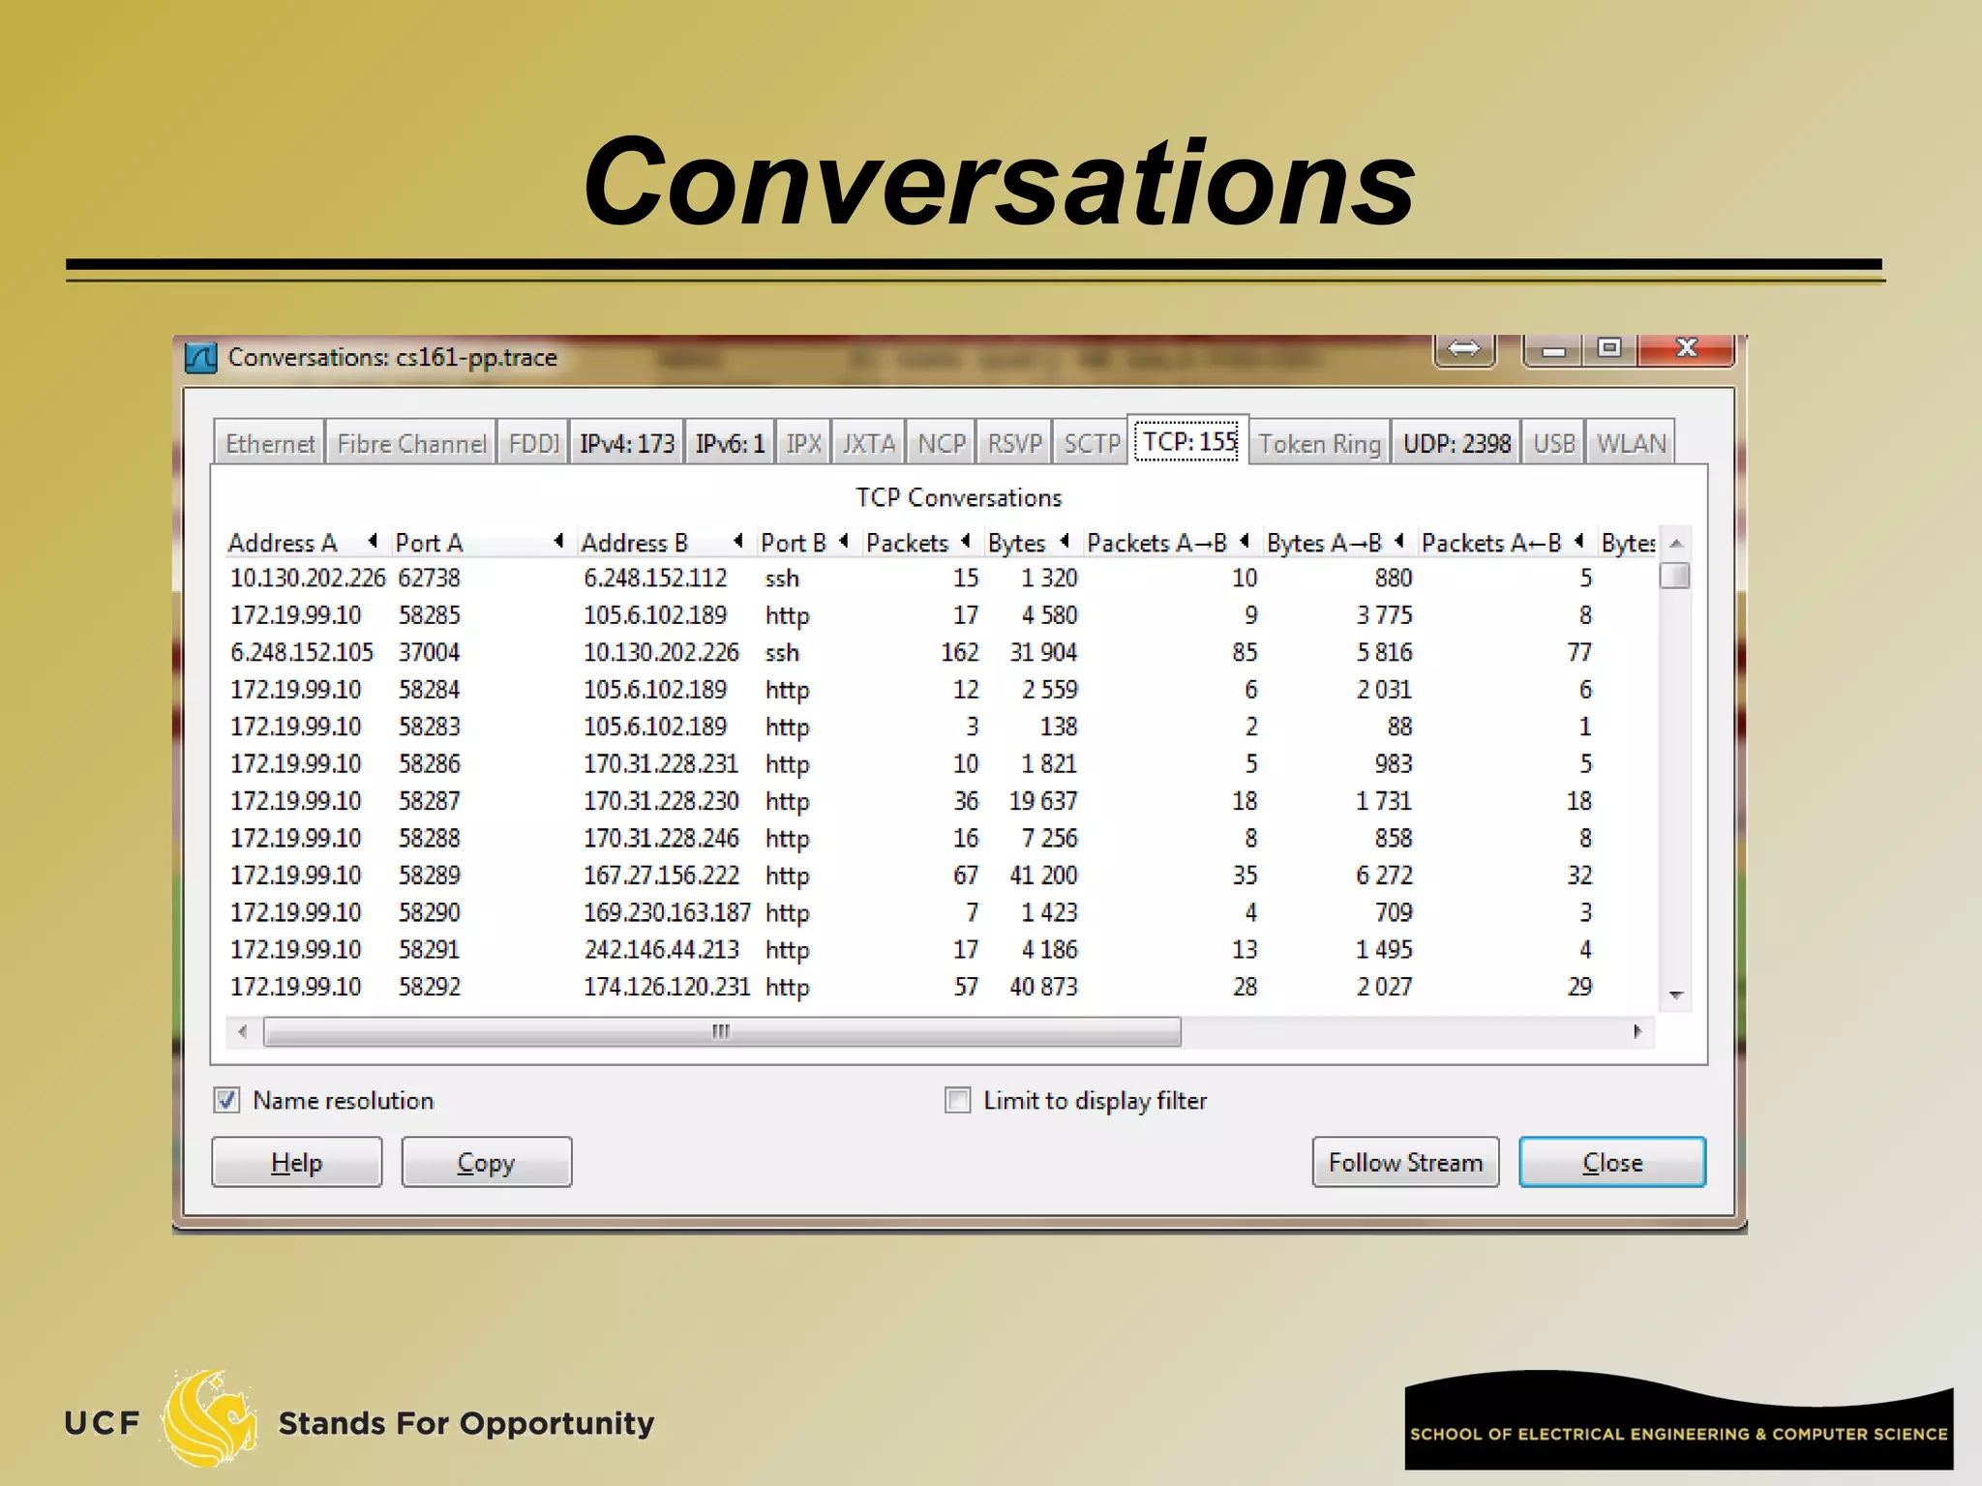Image resolution: width=1982 pixels, height=1486 pixels.
Task: Open the JXTA tab
Action: point(868,443)
